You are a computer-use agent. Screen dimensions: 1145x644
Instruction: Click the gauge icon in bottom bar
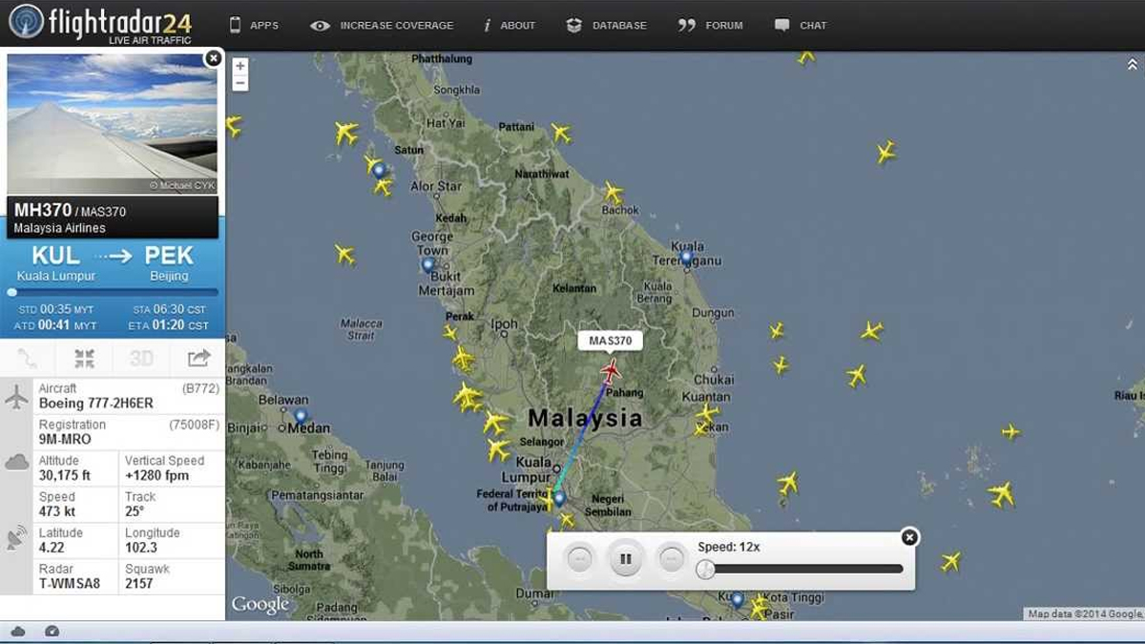[x=52, y=632]
